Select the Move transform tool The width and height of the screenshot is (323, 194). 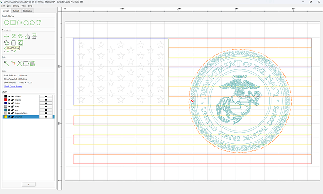tap(7, 37)
